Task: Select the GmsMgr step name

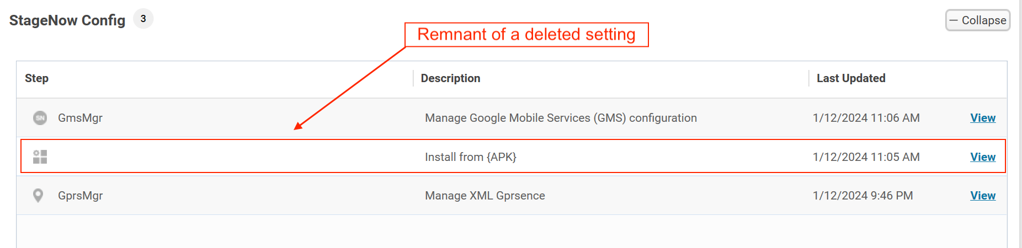Action: (x=80, y=118)
